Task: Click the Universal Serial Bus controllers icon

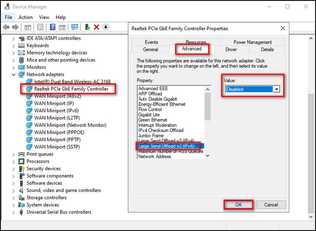Action: (21, 212)
